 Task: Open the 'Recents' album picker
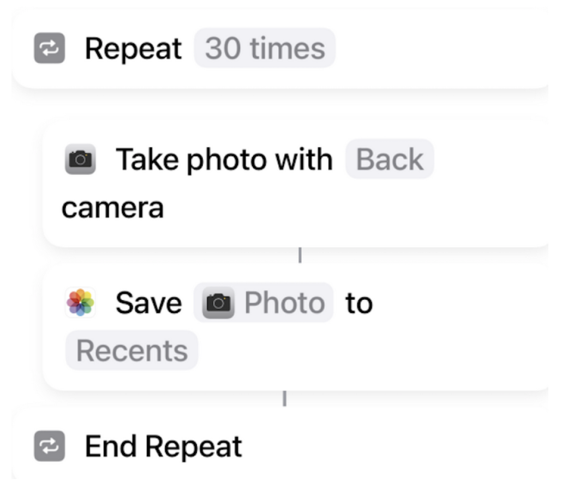click(x=131, y=350)
